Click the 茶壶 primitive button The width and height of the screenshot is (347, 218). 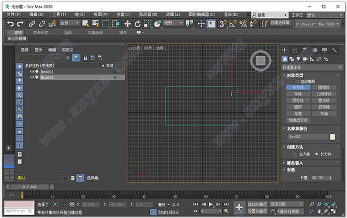point(298,113)
